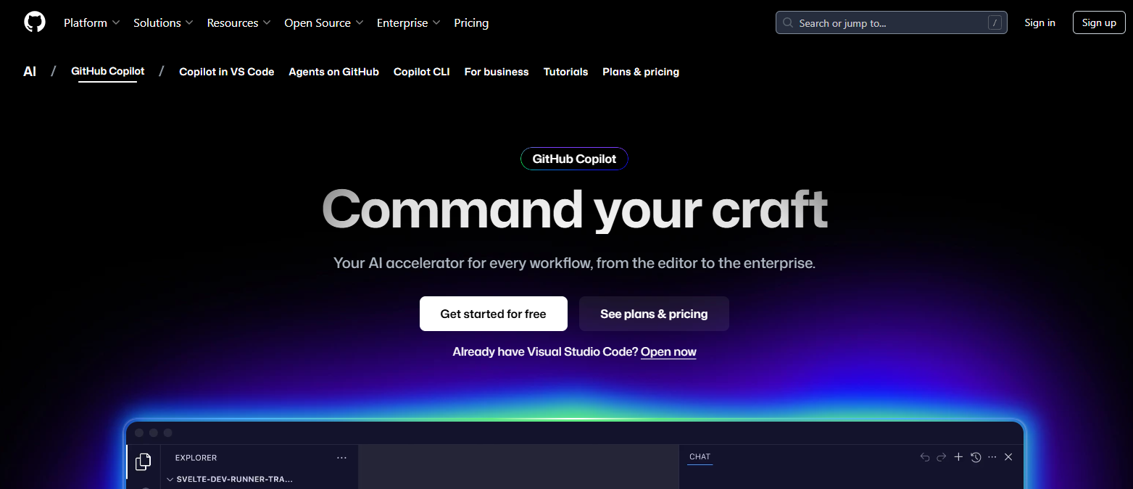Open the Enterprise dropdown menu
1133x489 pixels.
pyautogui.click(x=408, y=22)
